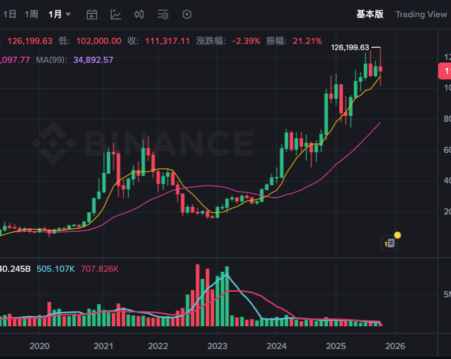Image resolution: width=451 pixels, height=359 pixels.
Task: Select the candlestick chart icon
Action: pyautogui.click(x=139, y=14)
